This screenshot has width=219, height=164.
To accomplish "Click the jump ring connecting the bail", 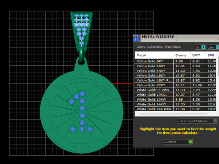I will (81, 56).
